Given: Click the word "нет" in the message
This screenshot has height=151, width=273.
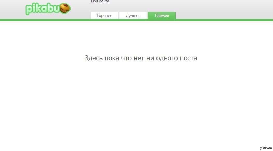Looking at the screenshot, I should [x=139, y=58].
